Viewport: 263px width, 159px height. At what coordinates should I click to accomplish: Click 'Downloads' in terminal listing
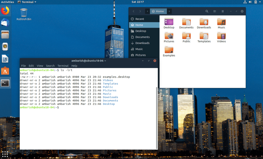[x=110, y=97]
